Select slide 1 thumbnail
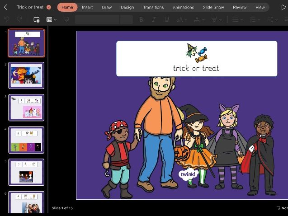Viewport: 288px width, 216px height. [x=26, y=43]
